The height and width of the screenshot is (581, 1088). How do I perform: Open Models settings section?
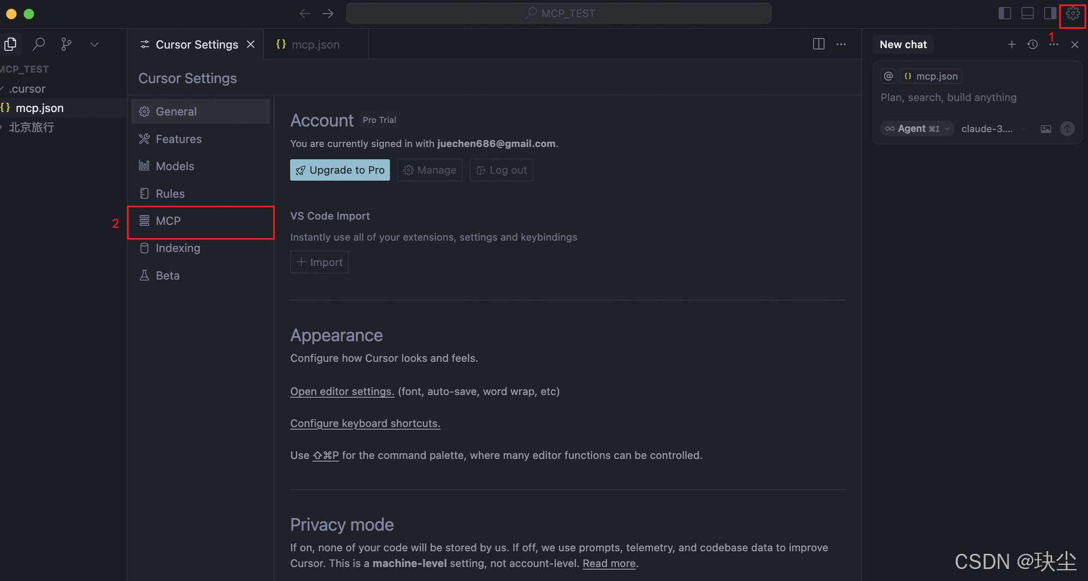pos(201,166)
